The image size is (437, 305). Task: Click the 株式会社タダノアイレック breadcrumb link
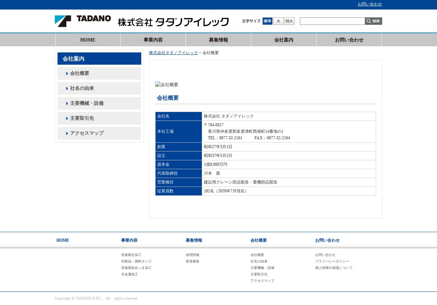pyautogui.click(x=174, y=53)
